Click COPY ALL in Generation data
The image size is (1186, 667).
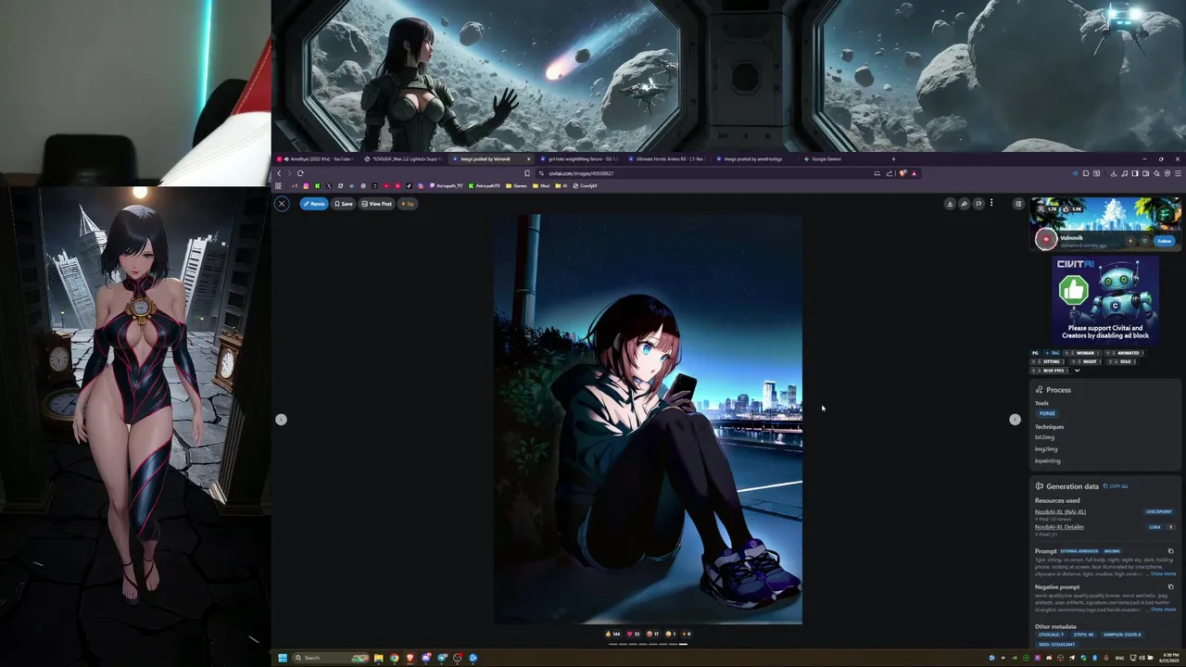(1116, 486)
